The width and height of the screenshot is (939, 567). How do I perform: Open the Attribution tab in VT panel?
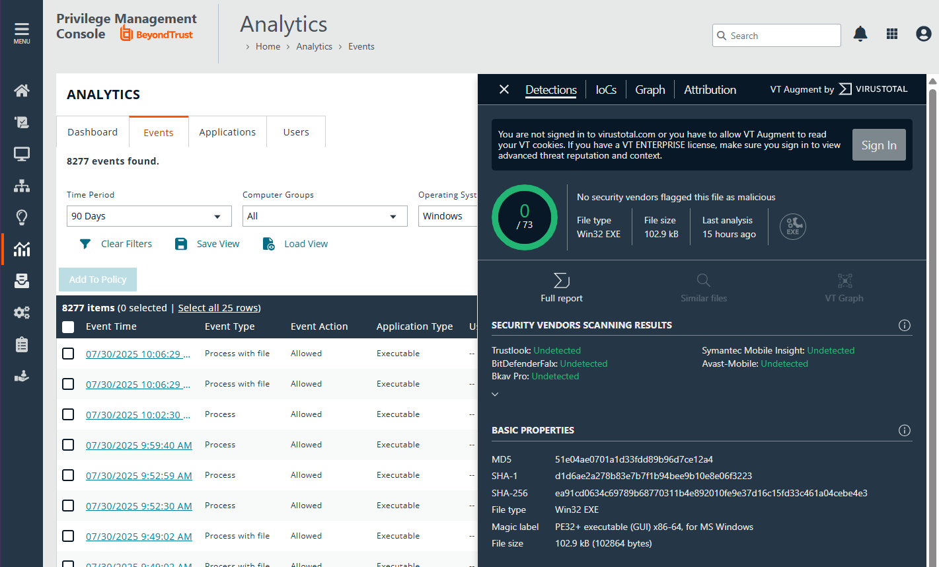[x=710, y=90]
